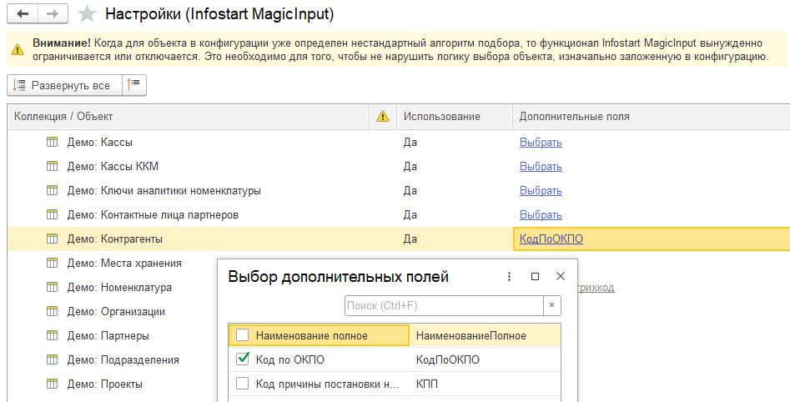Open the КодПоОКПО link for Контрагенты
The height and width of the screenshot is (402, 790).
(551, 239)
